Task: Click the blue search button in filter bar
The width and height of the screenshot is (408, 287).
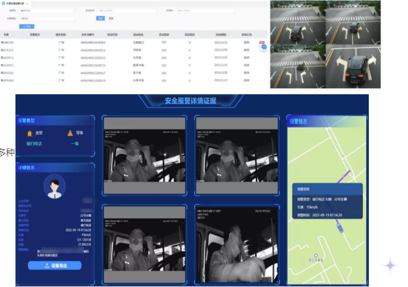Action: [100, 18]
